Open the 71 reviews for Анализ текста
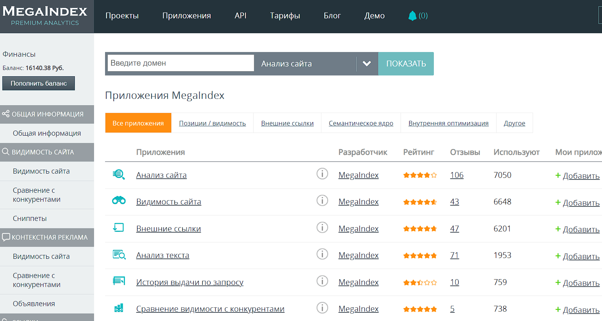 454,255
